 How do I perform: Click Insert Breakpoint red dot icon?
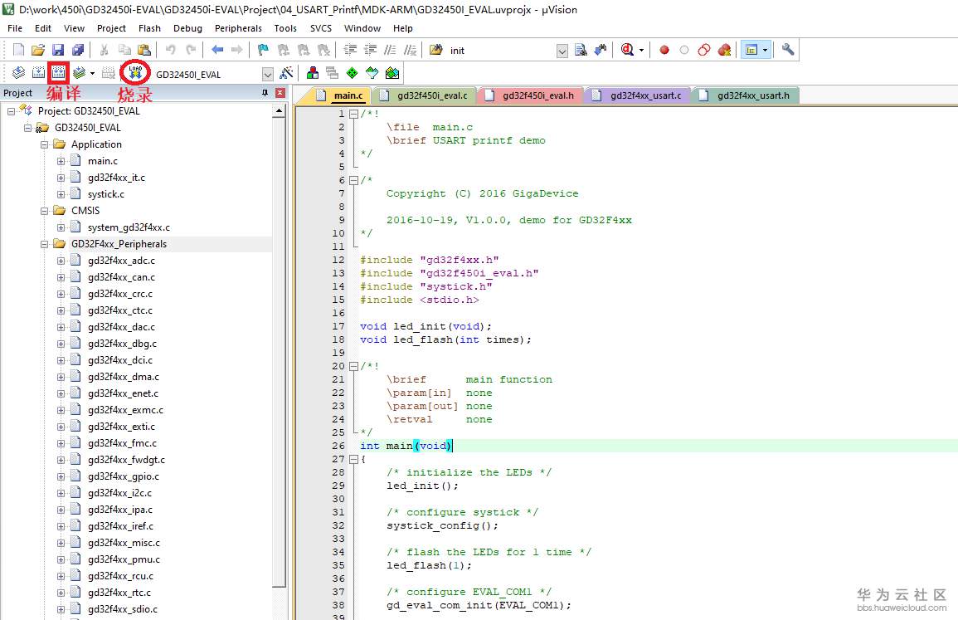coord(664,50)
